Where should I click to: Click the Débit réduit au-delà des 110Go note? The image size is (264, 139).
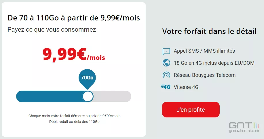(x=74, y=122)
